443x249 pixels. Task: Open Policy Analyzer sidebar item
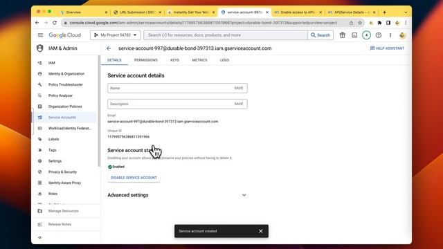(65, 95)
